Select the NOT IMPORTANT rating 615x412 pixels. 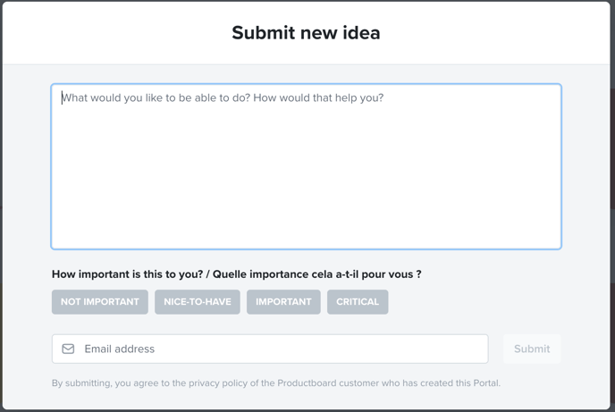100,302
